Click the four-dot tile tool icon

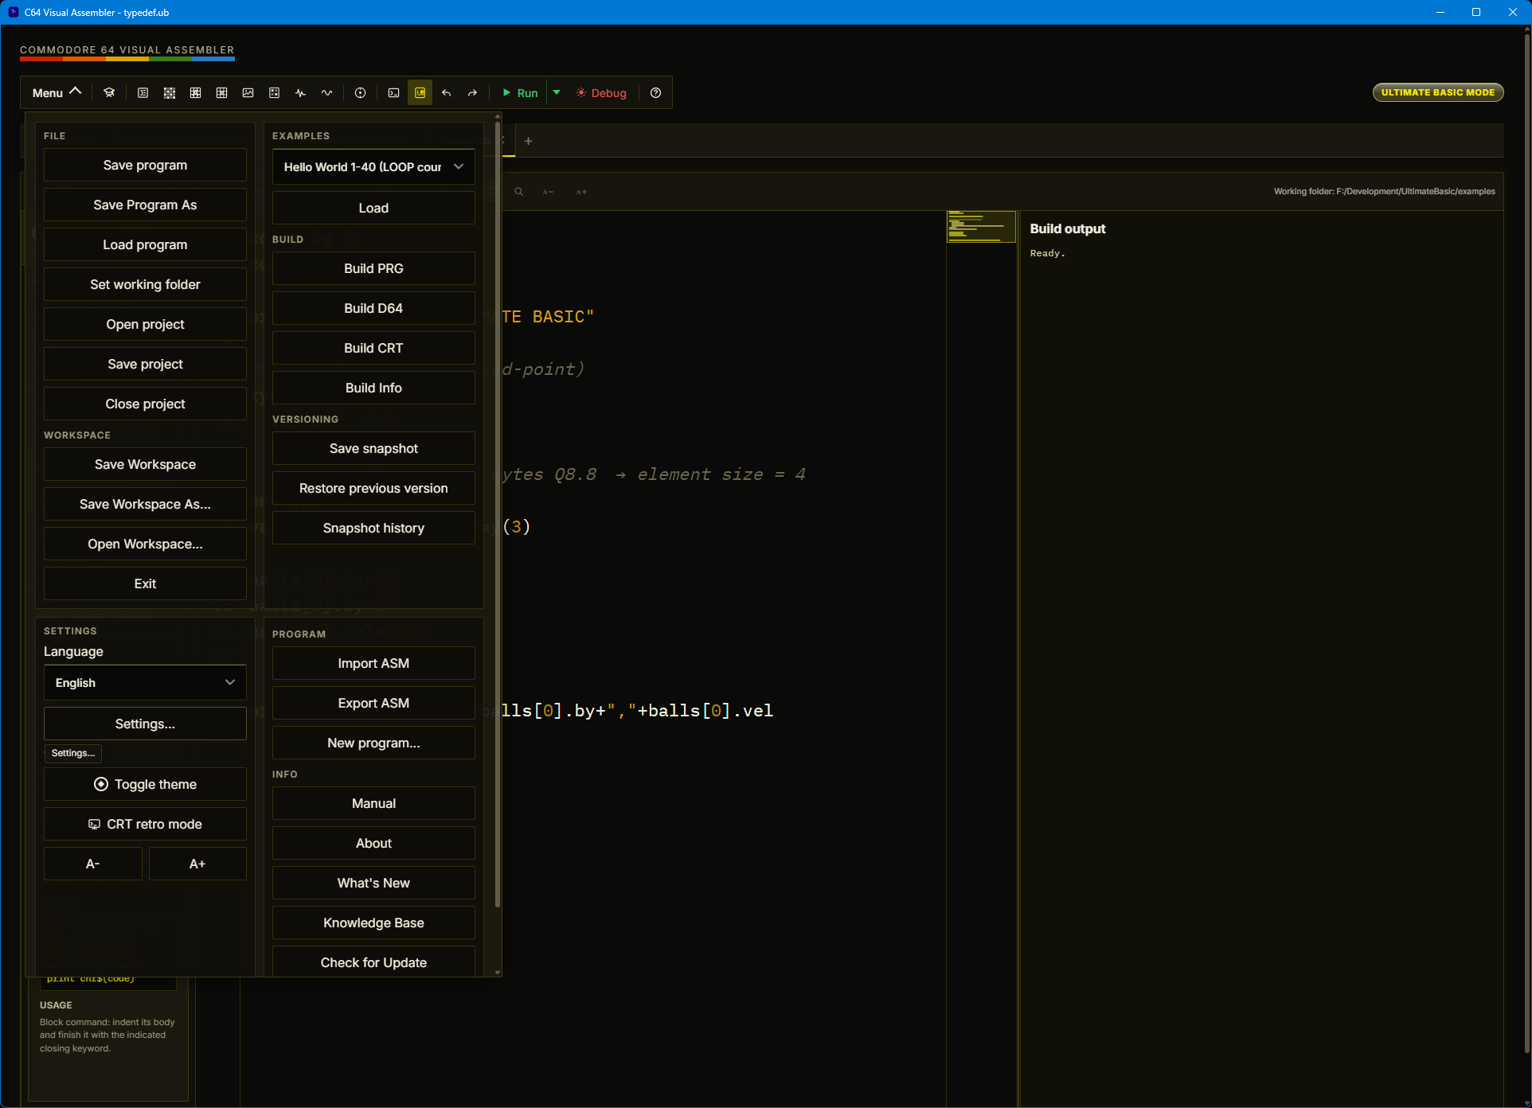click(x=275, y=93)
